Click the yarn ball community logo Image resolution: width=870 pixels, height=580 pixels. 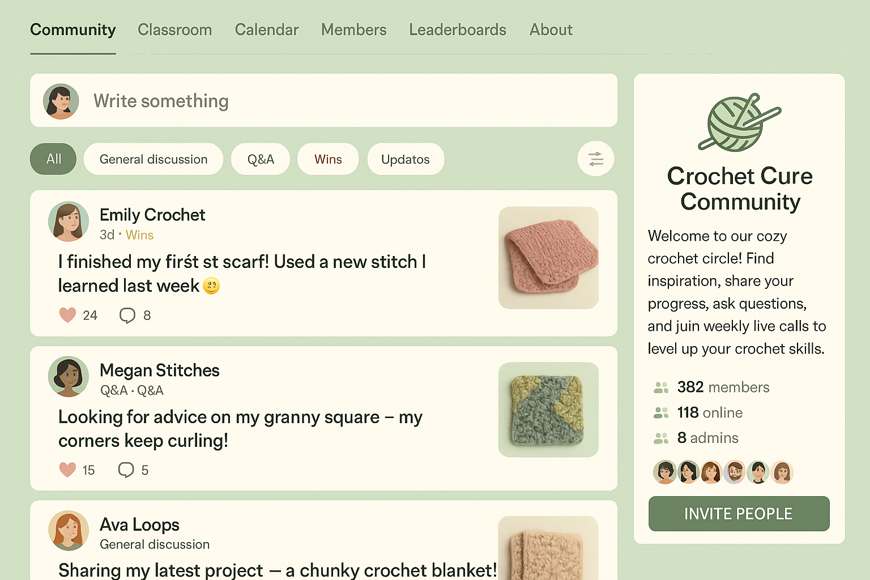(739, 122)
